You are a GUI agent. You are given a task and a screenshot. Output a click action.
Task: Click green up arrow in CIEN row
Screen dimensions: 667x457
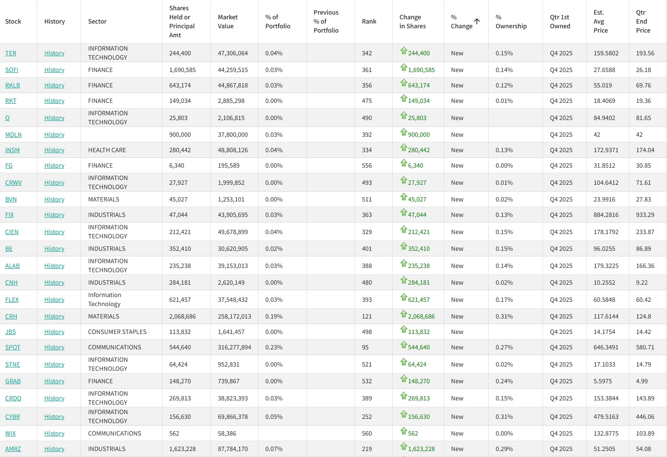403,229
